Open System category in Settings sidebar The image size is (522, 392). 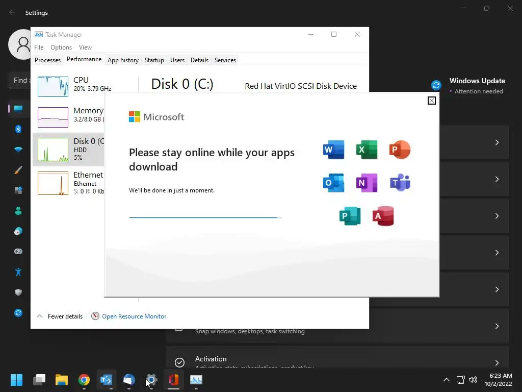pos(18,109)
